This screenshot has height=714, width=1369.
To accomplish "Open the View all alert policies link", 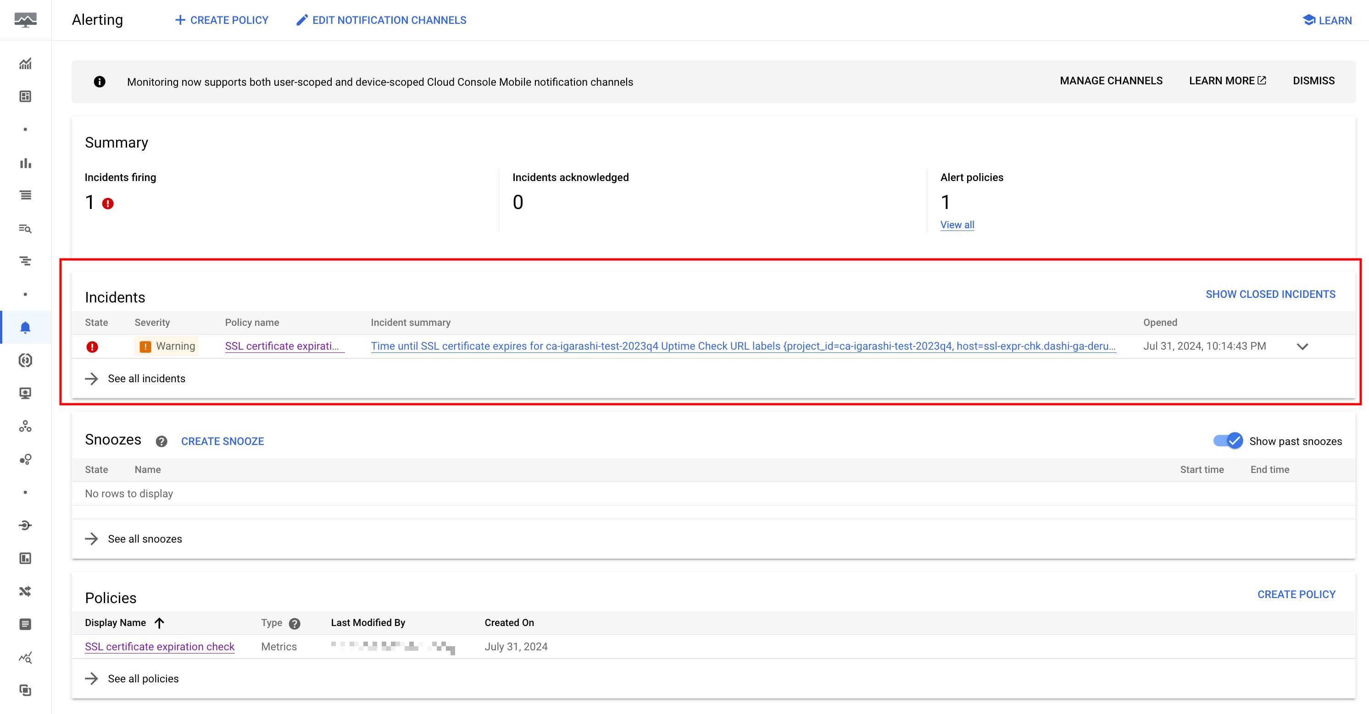I will tap(957, 225).
